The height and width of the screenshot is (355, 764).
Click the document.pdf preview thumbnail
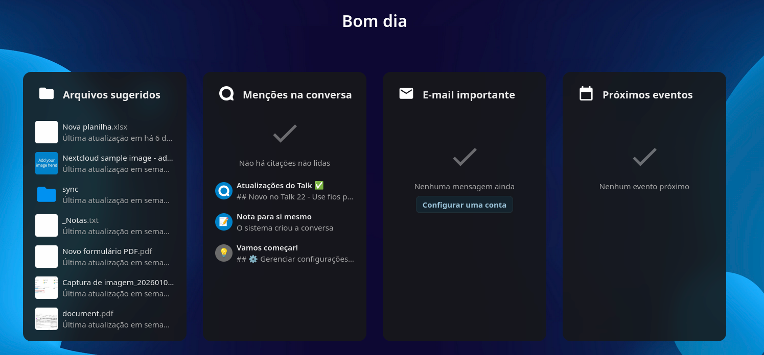[47, 319]
